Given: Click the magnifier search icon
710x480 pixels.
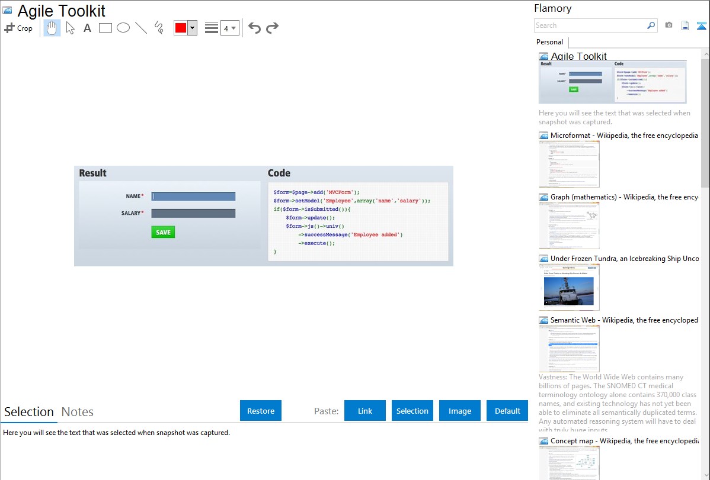Looking at the screenshot, I should pyautogui.click(x=651, y=25).
